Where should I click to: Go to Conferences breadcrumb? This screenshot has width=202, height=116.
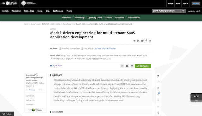coord(35,24)
